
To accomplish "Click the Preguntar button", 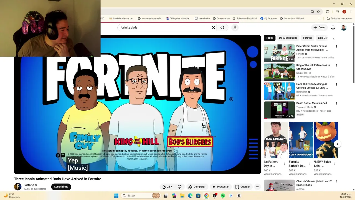I will point(220,187).
